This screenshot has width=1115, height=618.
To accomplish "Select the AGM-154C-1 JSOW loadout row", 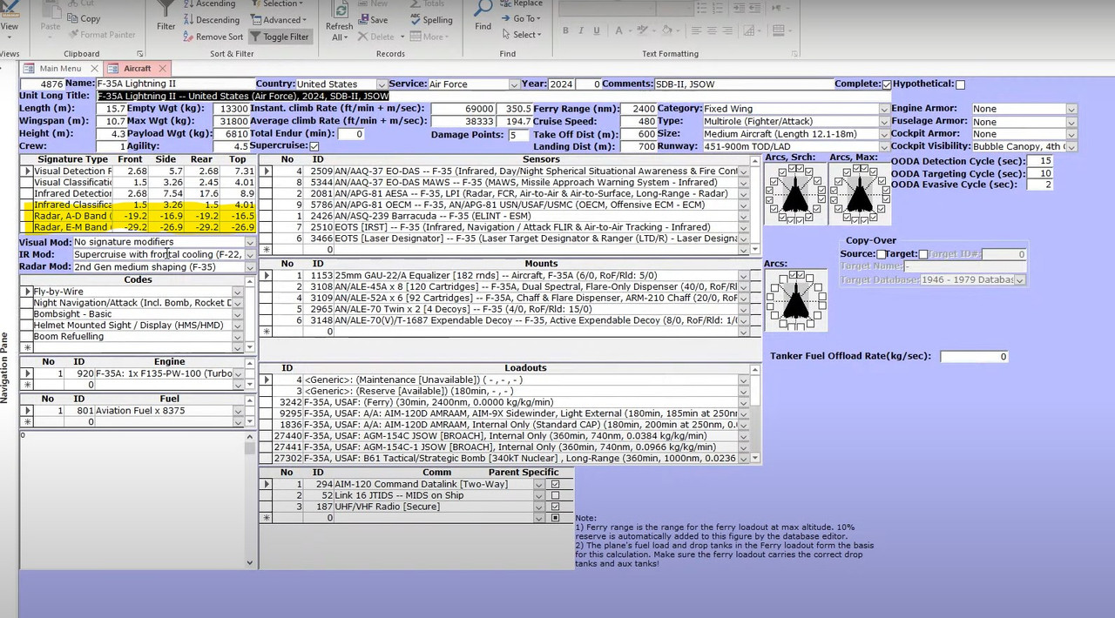I will pyautogui.click(x=503, y=447).
